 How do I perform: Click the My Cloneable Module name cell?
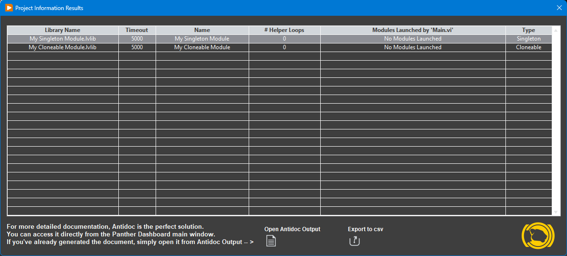tap(202, 47)
